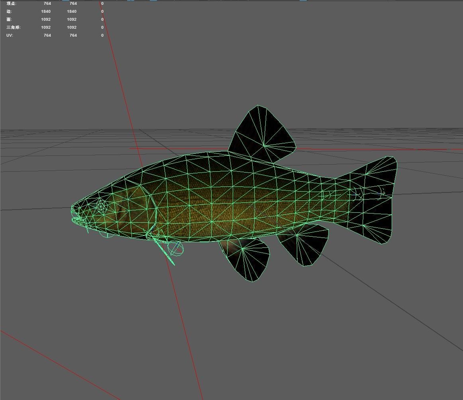Click the zero value in the vertex row
This screenshot has width=463, height=400.
102,3
